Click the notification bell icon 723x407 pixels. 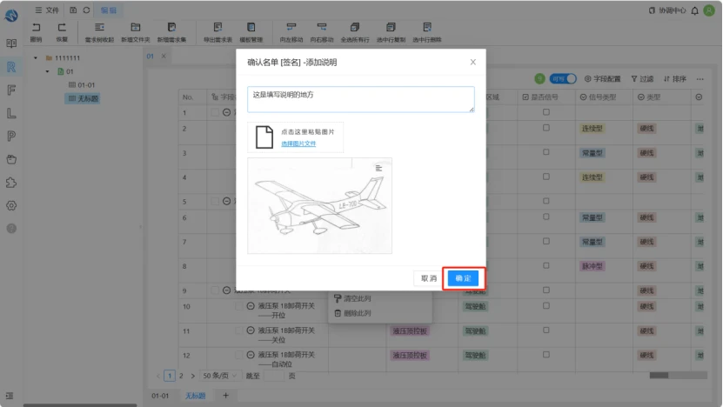[x=694, y=10]
